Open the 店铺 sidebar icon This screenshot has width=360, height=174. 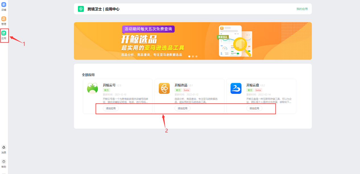click(x=4, y=6)
